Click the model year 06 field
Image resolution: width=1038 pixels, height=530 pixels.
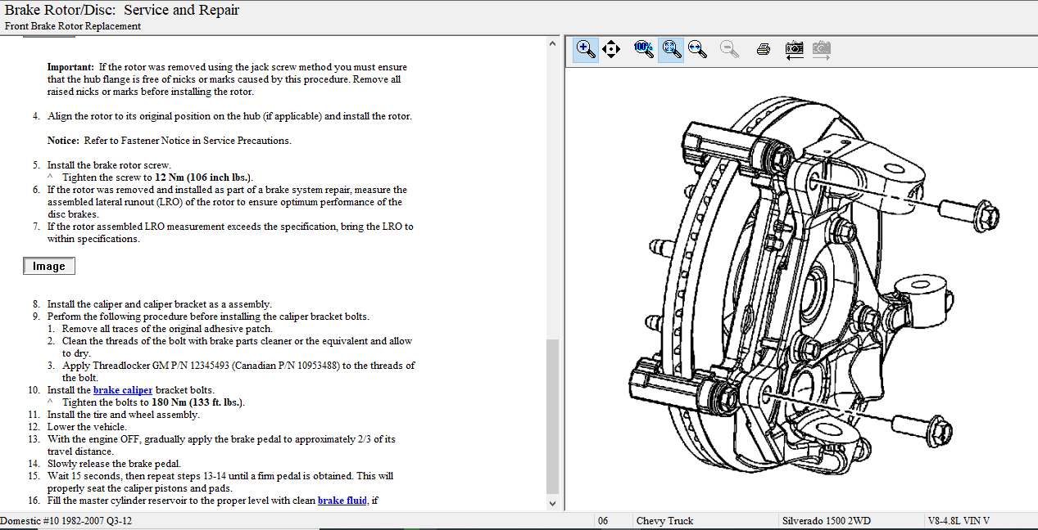tap(603, 521)
